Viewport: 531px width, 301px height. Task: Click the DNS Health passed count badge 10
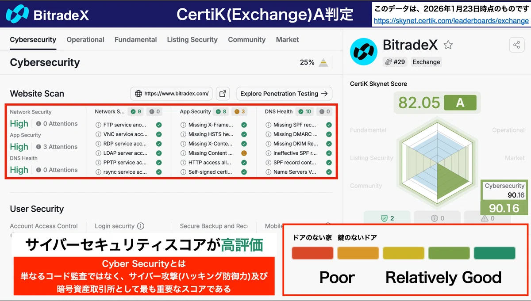pos(305,112)
